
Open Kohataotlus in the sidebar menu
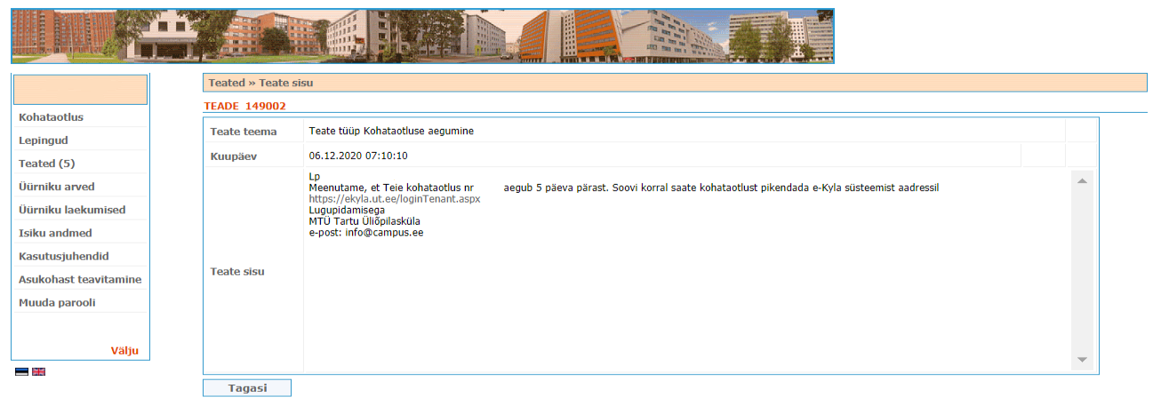pyautogui.click(x=51, y=117)
